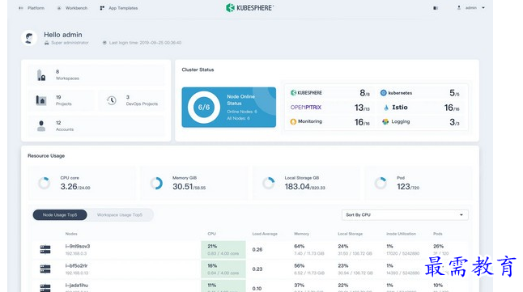Go to App Templates
This screenshot has height=292, width=523.
(119, 8)
